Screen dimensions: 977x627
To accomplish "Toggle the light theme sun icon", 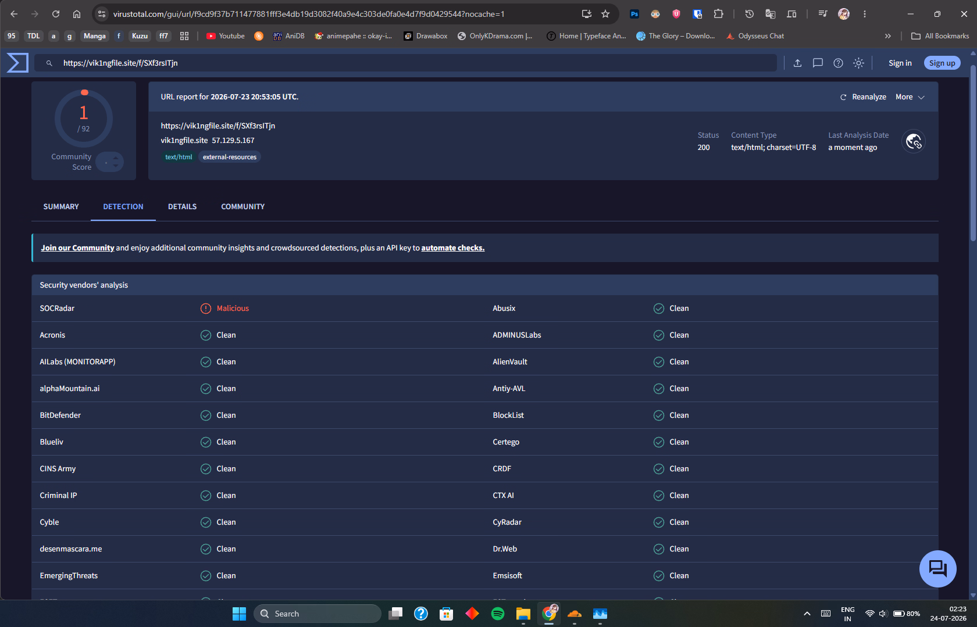I will (x=858, y=63).
